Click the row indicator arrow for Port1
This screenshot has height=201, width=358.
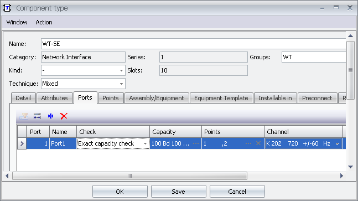(22, 143)
